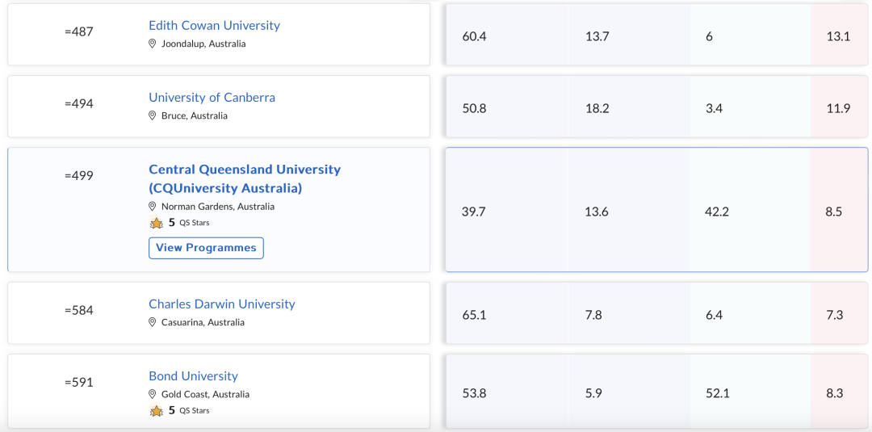The width and height of the screenshot is (872, 432).
Task: Visit Charles Darwin University profile
Action: (x=222, y=304)
